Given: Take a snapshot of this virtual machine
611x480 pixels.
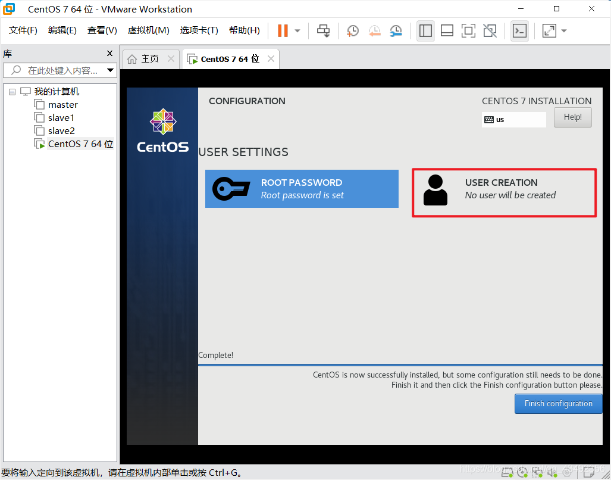Looking at the screenshot, I should [x=352, y=31].
